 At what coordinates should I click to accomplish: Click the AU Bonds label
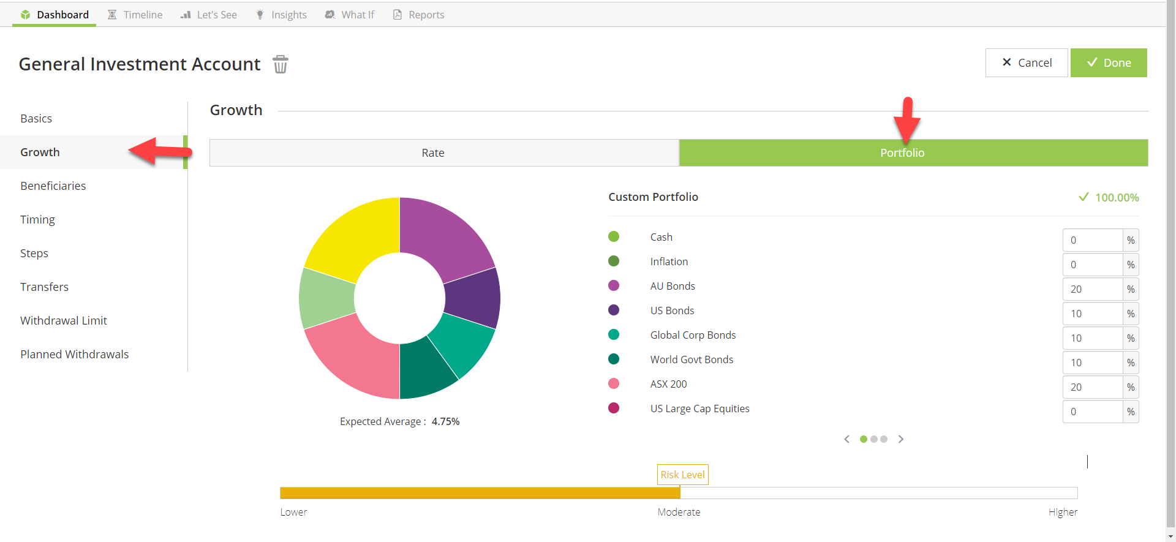click(x=673, y=286)
